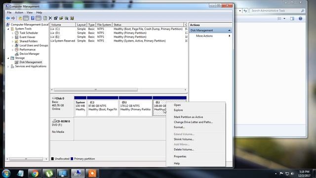Collapse the Disk Management actions header
This screenshot has width=316, height=178.
229,30
